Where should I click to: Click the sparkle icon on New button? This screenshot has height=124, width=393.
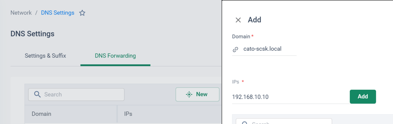[189, 94]
